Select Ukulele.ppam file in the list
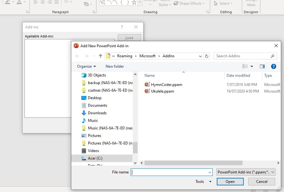The width and height of the screenshot is (284, 192). coord(159,91)
